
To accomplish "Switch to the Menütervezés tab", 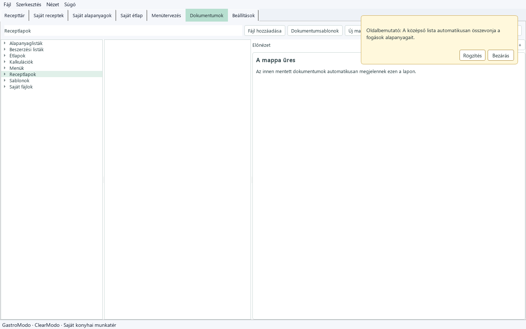I will (x=166, y=15).
